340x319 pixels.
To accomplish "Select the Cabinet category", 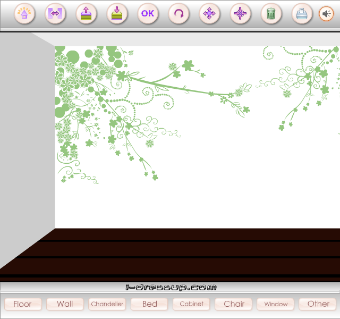I will coord(191,304).
